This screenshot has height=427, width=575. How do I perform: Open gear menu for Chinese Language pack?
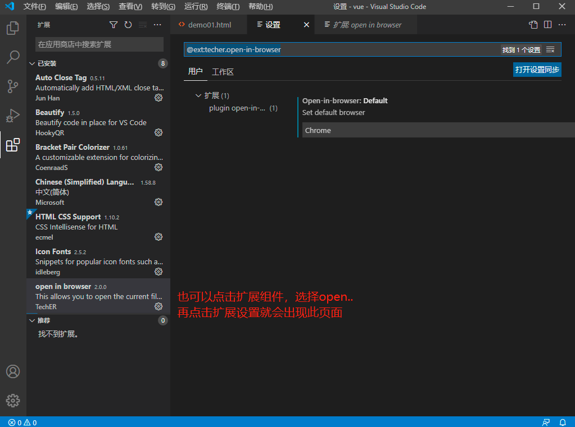159,202
